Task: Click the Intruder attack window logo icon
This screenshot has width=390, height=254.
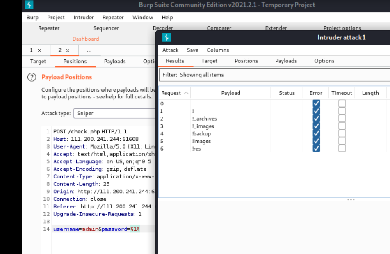Action: [x=166, y=37]
